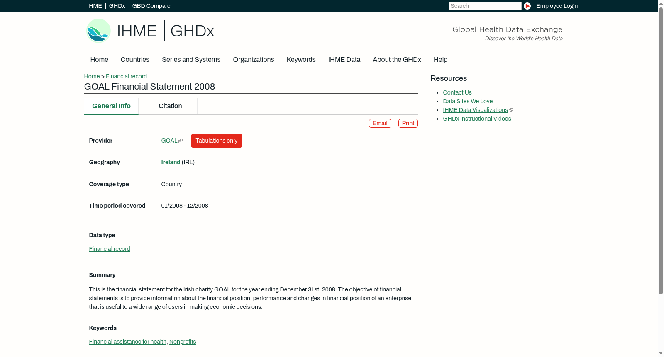
Task: Click the summary paragraph about Irish charity GOAL
Action: click(250, 299)
